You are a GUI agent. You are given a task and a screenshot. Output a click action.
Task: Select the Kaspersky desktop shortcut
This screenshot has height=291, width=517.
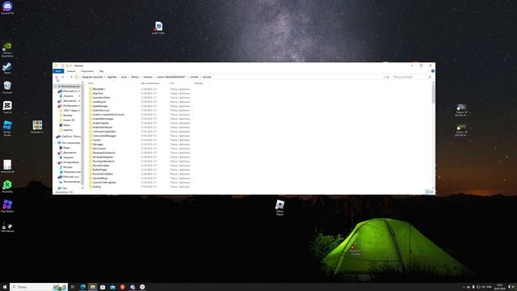[7, 187]
